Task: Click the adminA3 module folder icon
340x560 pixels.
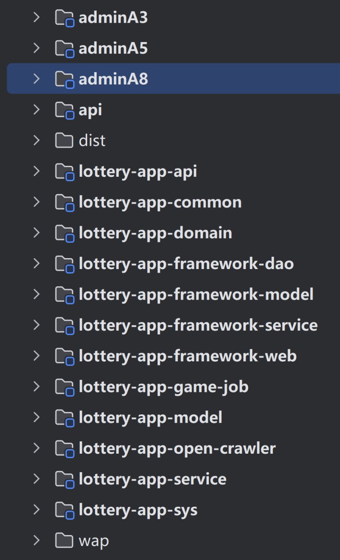Action: pos(64,18)
